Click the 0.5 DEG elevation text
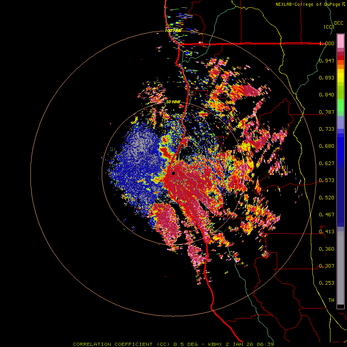The height and width of the screenshot is (347, 347). pyautogui.click(x=185, y=344)
